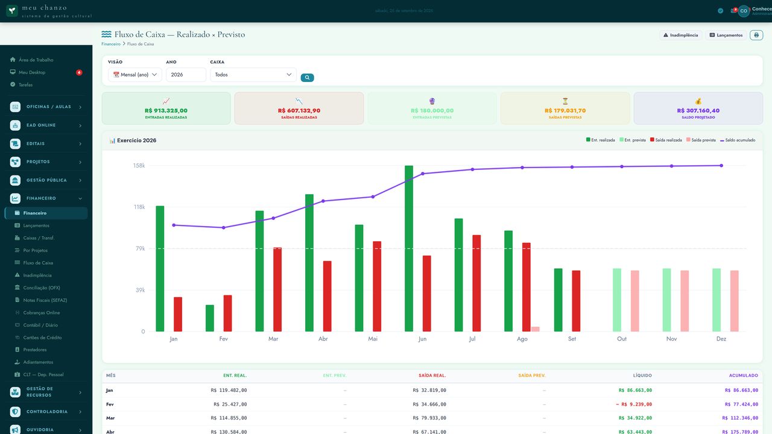Click the home icon beside Área de Trabalho
This screenshot has height=434, width=772.
pyautogui.click(x=13, y=60)
